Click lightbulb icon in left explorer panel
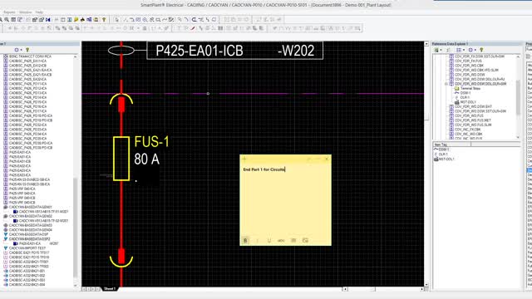 (x=27, y=50)
